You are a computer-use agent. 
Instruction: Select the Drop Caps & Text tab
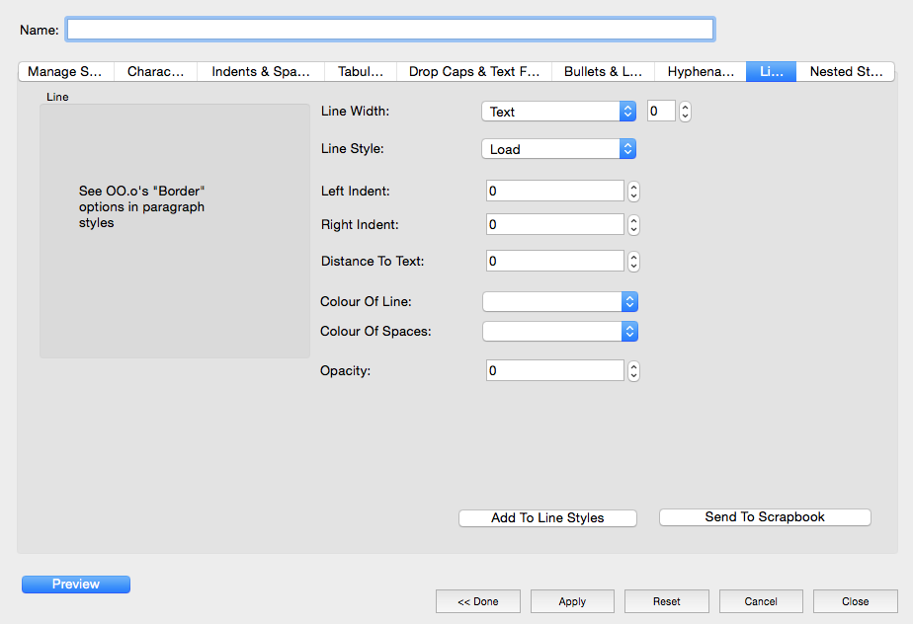(x=474, y=72)
